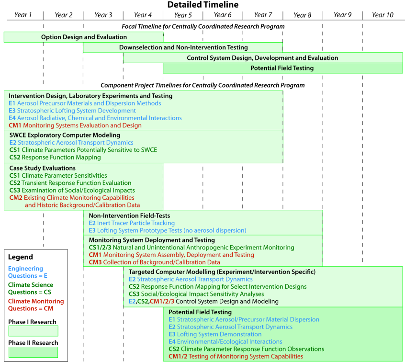Select the 'Year 2' column header
The height and width of the screenshot is (363, 405).
point(64,15)
